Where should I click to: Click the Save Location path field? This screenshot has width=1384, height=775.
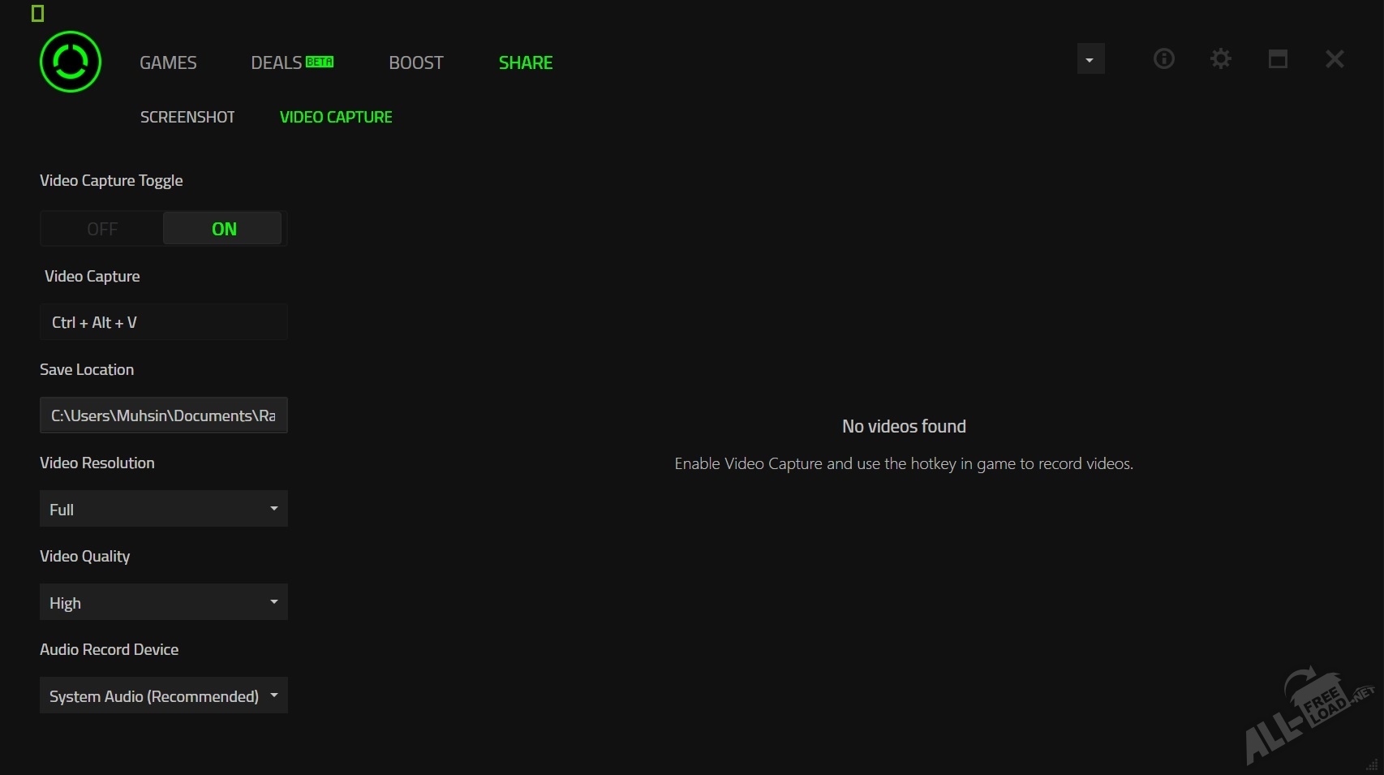coord(164,415)
